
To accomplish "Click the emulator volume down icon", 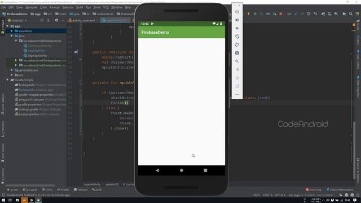I will tap(237, 28).
